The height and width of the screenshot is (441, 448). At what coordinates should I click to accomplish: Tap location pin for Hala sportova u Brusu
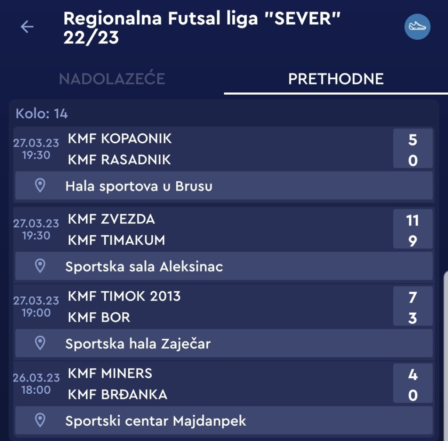point(40,186)
